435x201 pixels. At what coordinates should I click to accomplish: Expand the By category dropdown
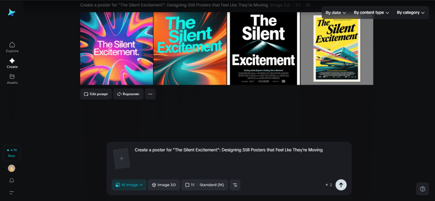(x=410, y=13)
